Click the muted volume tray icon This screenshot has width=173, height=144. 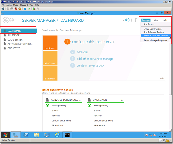155,135
